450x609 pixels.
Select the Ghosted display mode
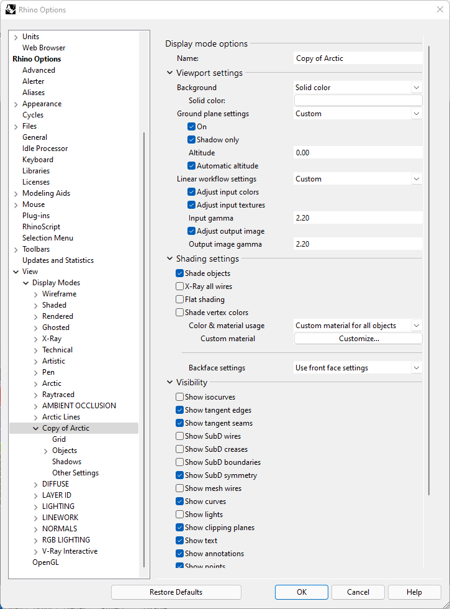pyautogui.click(x=56, y=327)
